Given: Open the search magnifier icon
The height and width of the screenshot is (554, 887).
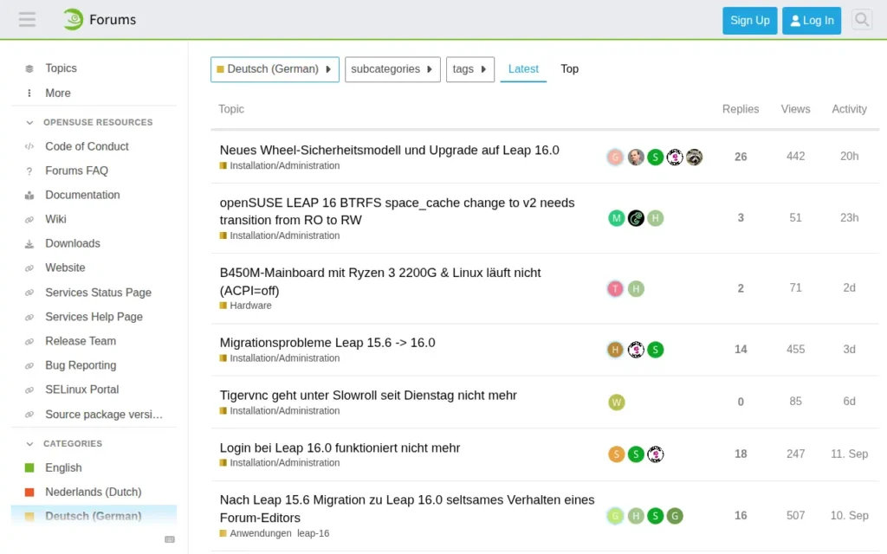Looking at the screenshot, I should coord(862,20).
